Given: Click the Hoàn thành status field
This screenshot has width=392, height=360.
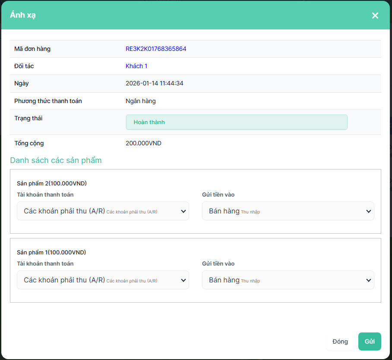Looking at the screenshot, I should (236, 122).
